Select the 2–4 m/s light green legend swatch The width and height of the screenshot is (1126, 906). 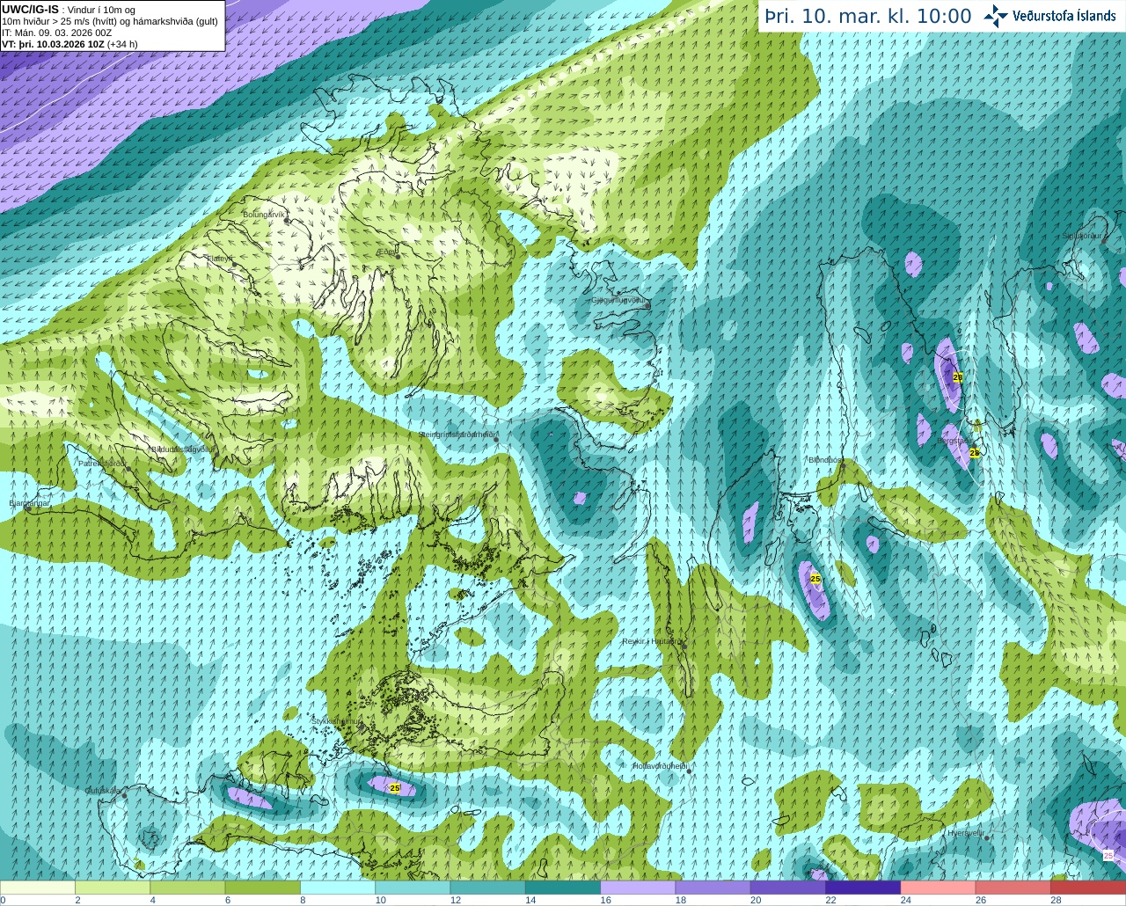coord(113,888)
